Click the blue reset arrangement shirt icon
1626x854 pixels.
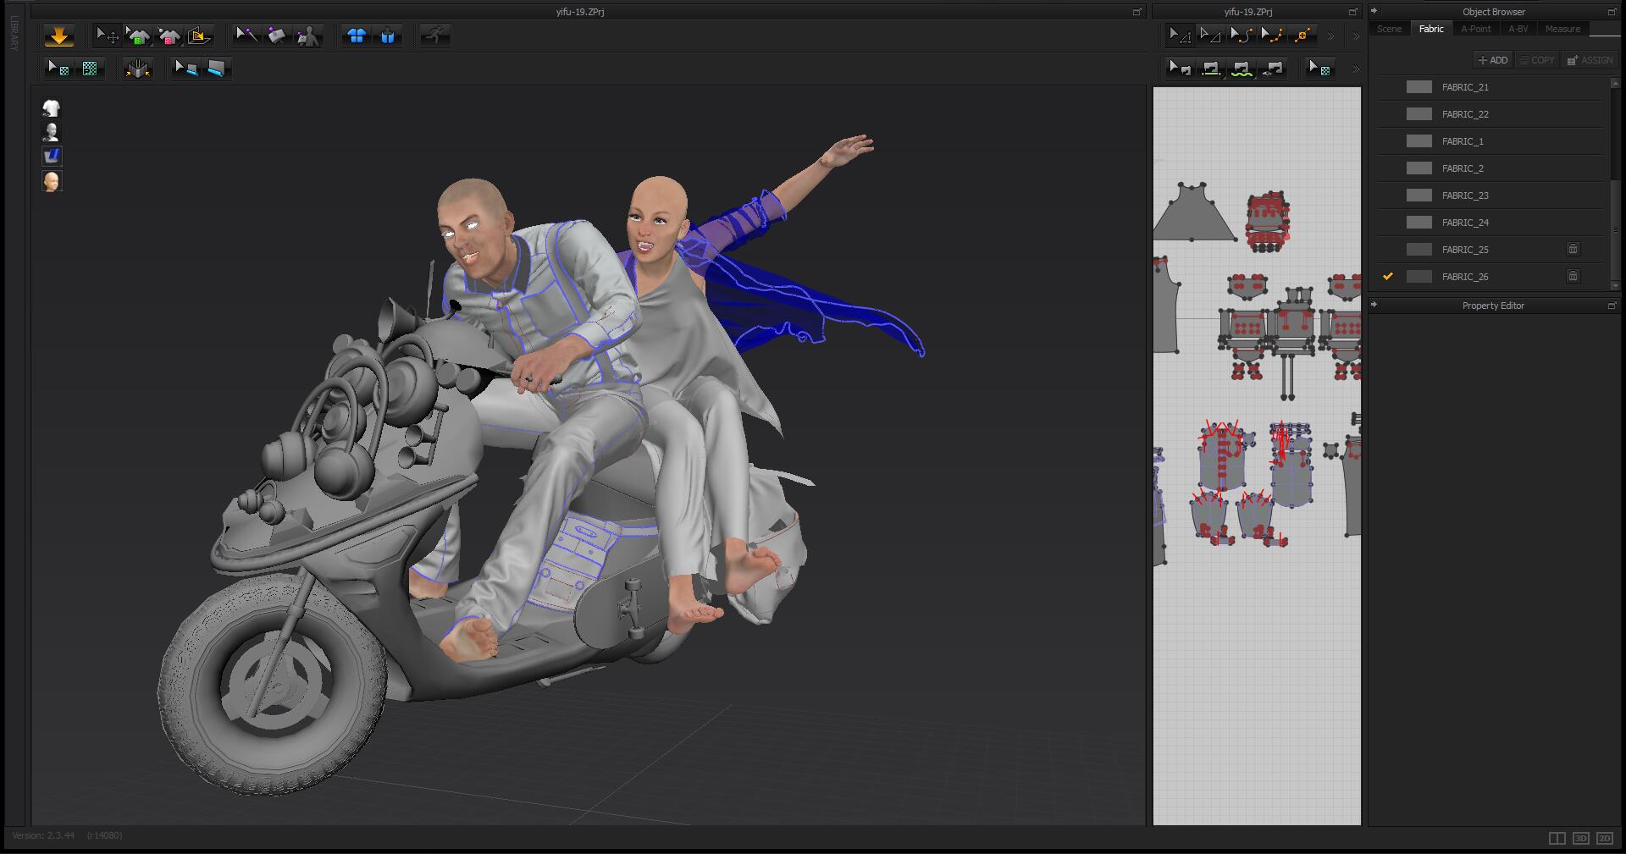pos(357,36)
